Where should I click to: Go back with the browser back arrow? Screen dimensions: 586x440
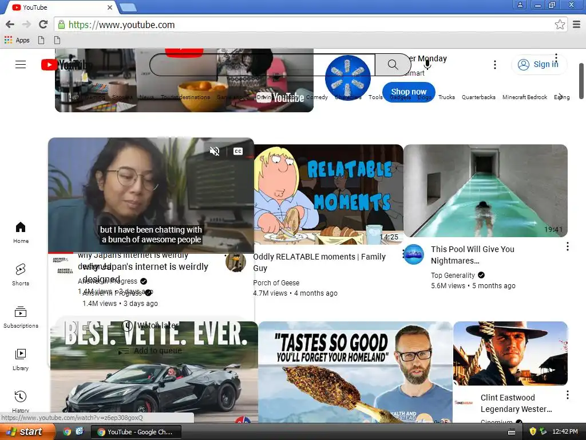[10, 24]
